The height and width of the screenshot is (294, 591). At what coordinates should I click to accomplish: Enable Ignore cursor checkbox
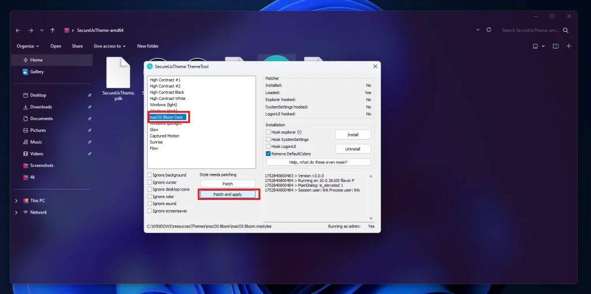pos(149,183)
